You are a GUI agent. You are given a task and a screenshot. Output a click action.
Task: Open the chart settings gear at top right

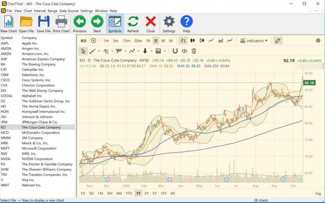(x=318, y=41)
